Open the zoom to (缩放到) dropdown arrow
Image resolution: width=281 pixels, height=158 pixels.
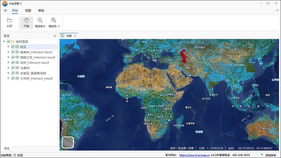point(59,26)
